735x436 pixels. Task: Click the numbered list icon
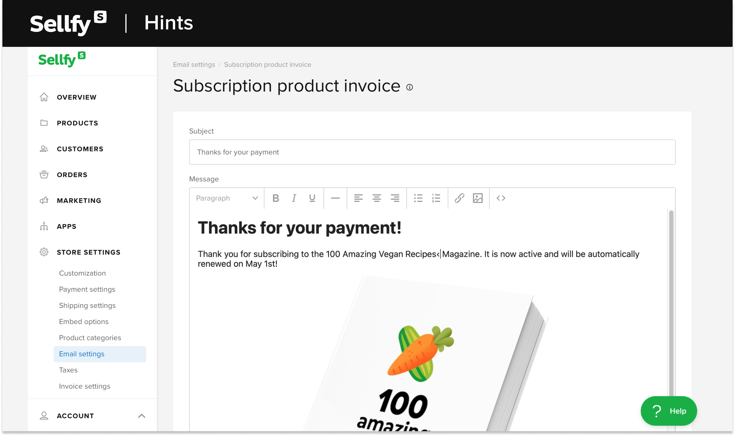pyautogui.click(x=436, y=198)
